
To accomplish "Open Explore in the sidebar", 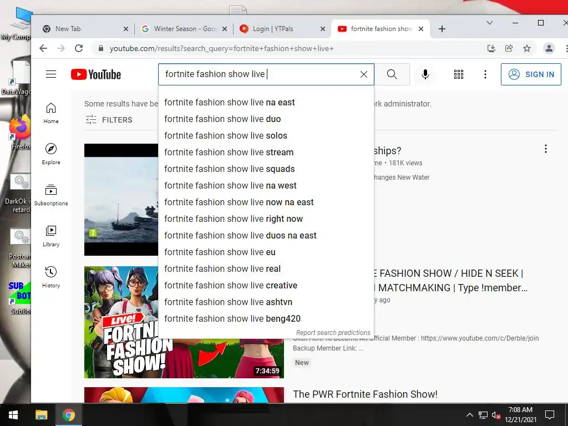I will pos(50,154).
